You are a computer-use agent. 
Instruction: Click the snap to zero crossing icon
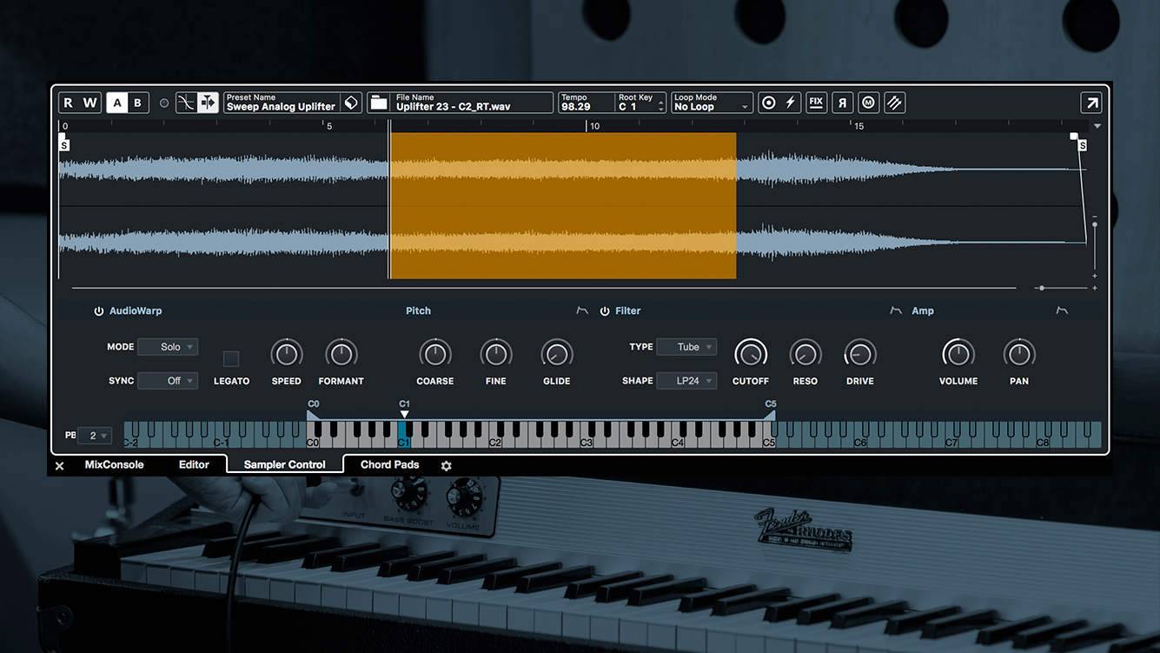186,103
